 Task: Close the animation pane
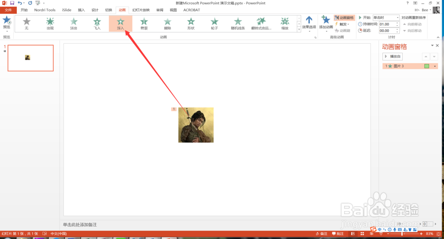click(x=437, y=46)
